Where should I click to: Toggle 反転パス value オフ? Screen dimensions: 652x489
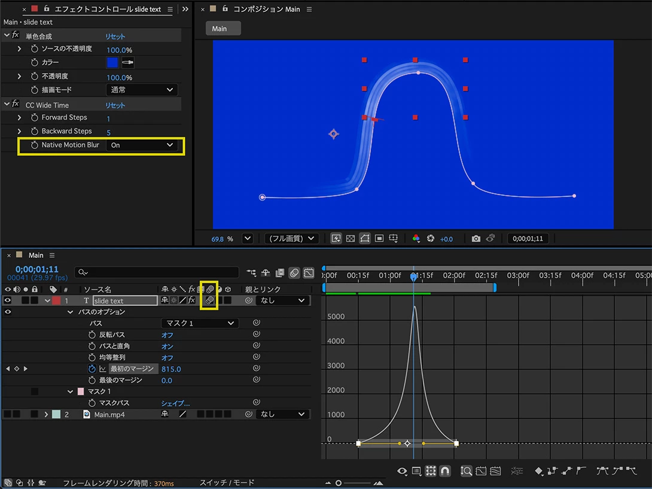point(167,335)
